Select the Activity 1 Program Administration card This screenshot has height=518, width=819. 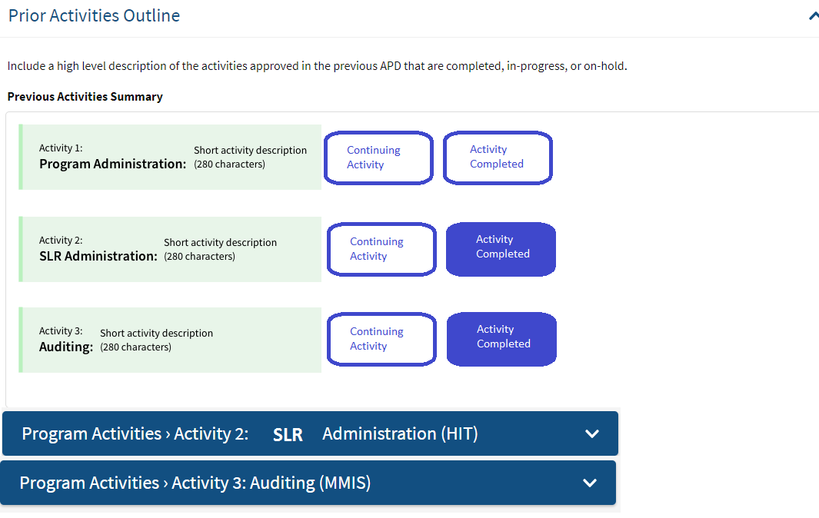pyautogui.click(x=169, y=157)
